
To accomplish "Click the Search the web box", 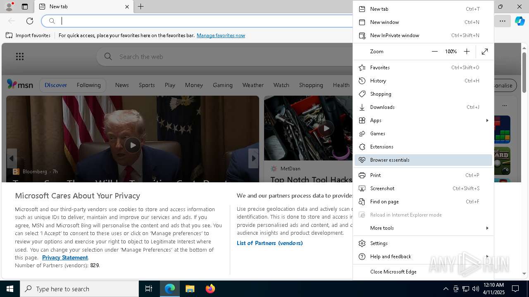I will coord(225,57).
